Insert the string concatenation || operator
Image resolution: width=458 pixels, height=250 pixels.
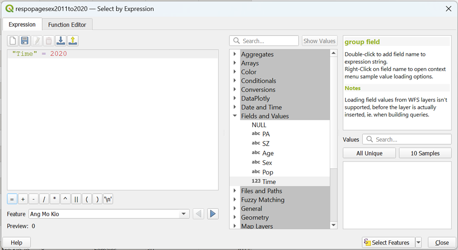coord(76,199)
